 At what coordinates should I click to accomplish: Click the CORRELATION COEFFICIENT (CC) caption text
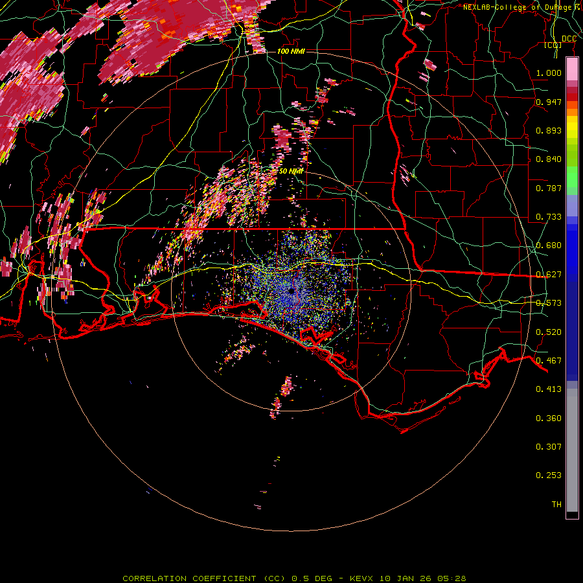coord(204,578)
